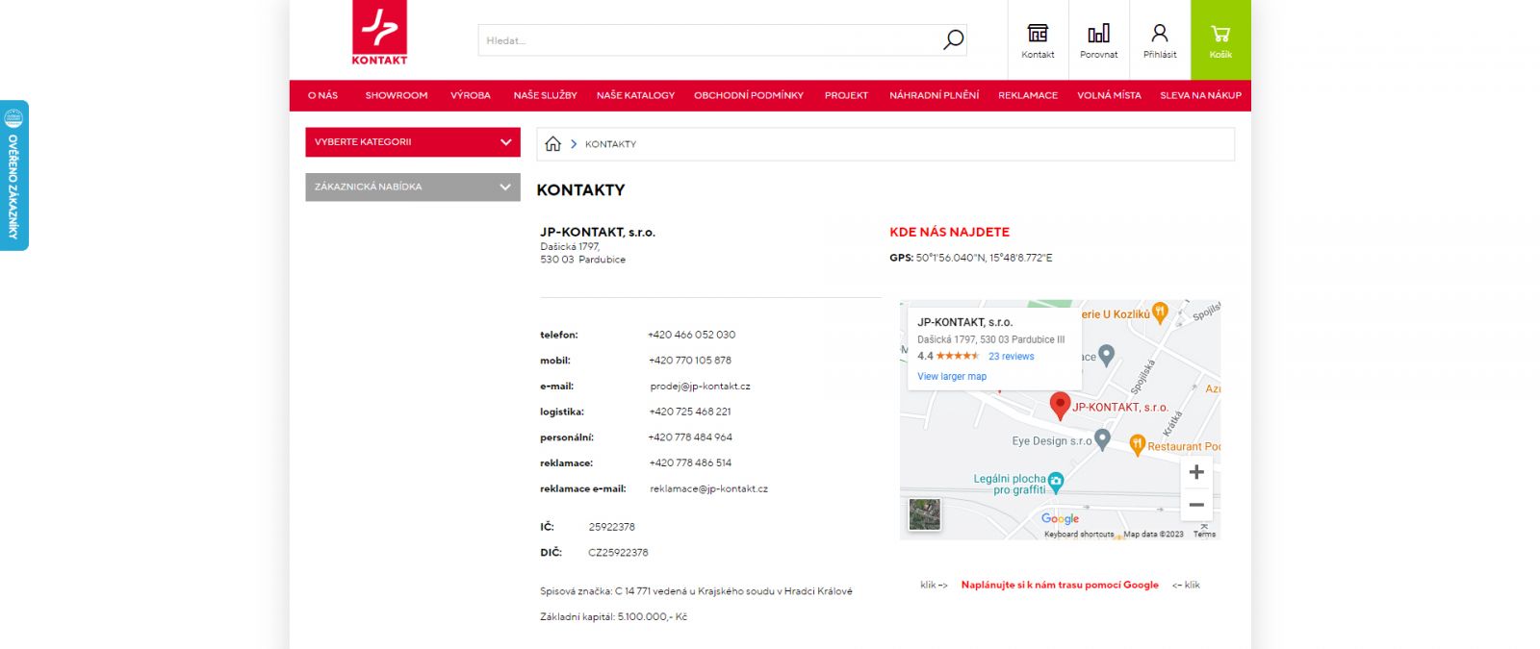Click into the Hledat search field
Viewport: 1540px width, 649px height.
pyautogui.click(x=707, y=40)
